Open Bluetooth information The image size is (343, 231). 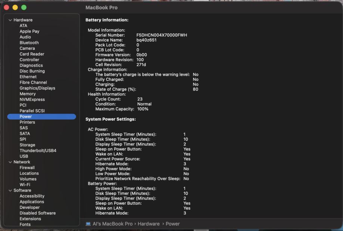point(29,43)
